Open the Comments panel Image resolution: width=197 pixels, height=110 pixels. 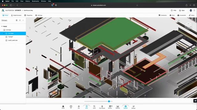coord(163,15)
